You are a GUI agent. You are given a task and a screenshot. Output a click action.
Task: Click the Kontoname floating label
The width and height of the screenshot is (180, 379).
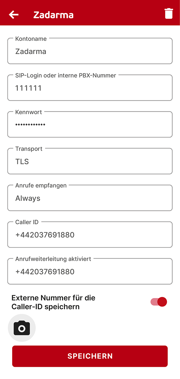coord(31,39)
